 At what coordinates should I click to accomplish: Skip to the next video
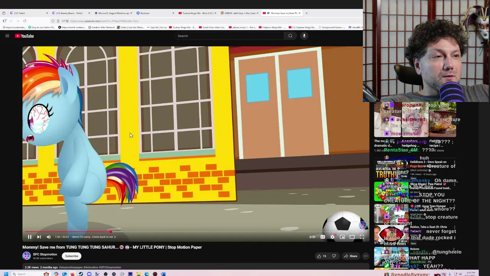[39, 237]
